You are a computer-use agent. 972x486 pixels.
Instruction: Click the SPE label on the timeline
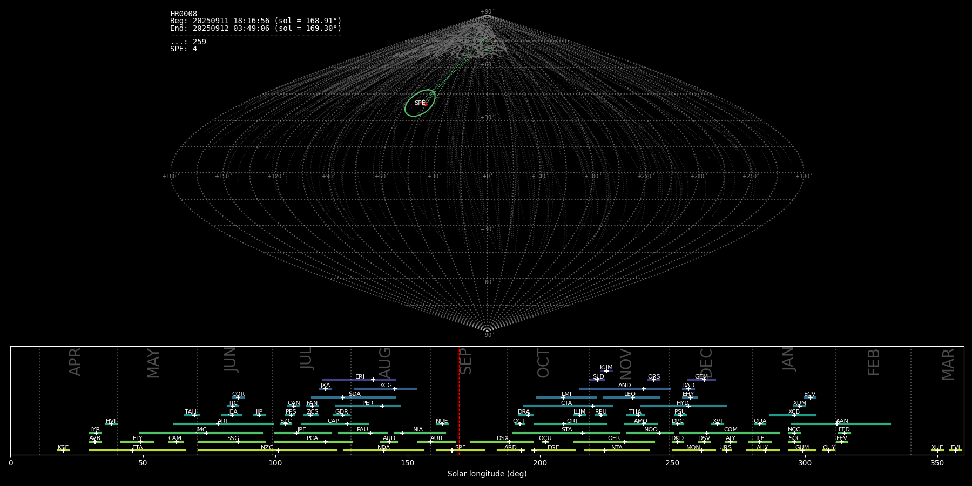[461, 448]
